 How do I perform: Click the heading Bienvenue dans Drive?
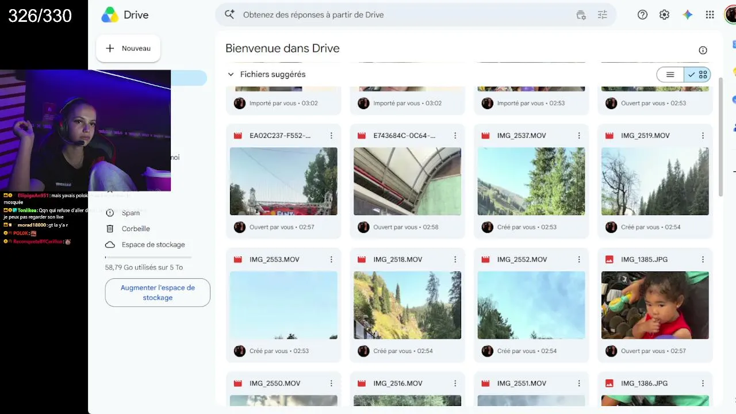click(282, 48)
